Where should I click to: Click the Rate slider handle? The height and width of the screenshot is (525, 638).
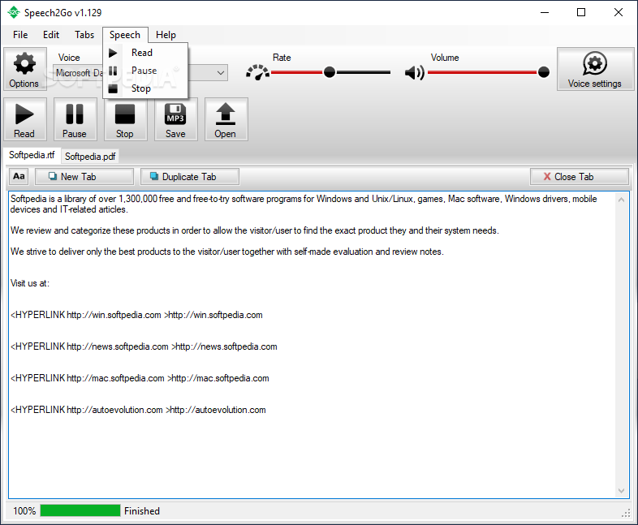point(330,72)
